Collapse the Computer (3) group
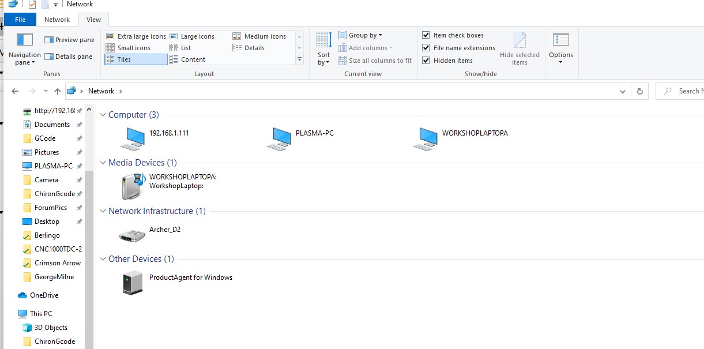 (103, 115)
